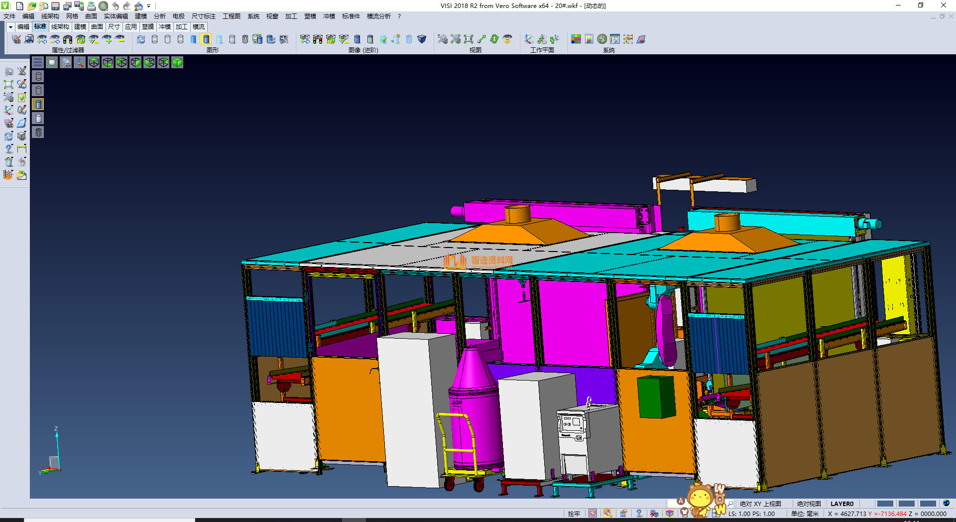Click the first blue color swatch in status bar
Viewport: 956px width, 522px height.
pyautogui.click(x=885, y=504)
